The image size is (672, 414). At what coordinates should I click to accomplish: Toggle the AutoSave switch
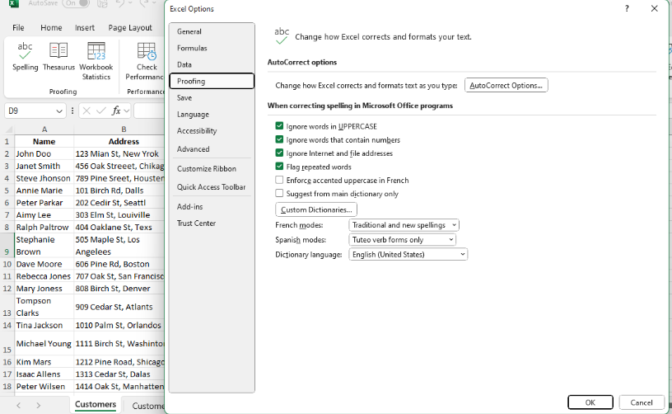pyautogui.click(x=75, y=4)
